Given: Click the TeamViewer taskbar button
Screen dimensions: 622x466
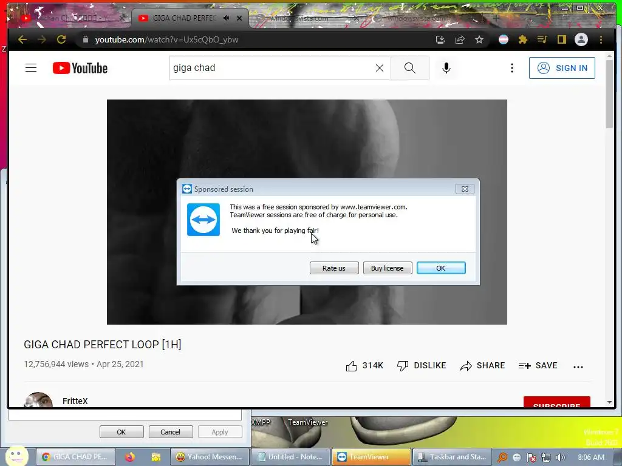Looking at the screenshot, I should pyautogui.click(x=371, y=457).
